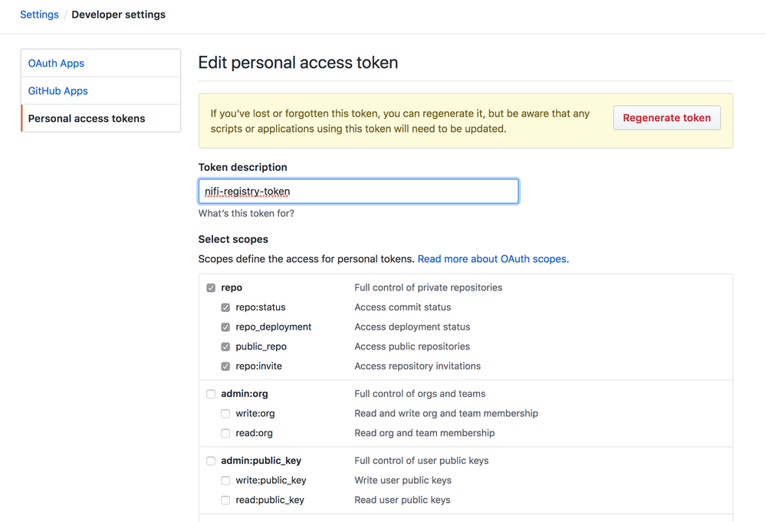Select Personal access tokens in sidebar

pos(87,119)
